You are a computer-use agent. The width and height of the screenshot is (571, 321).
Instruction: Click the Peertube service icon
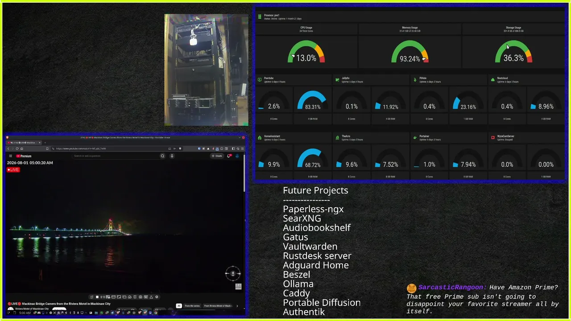click(260, 80)
